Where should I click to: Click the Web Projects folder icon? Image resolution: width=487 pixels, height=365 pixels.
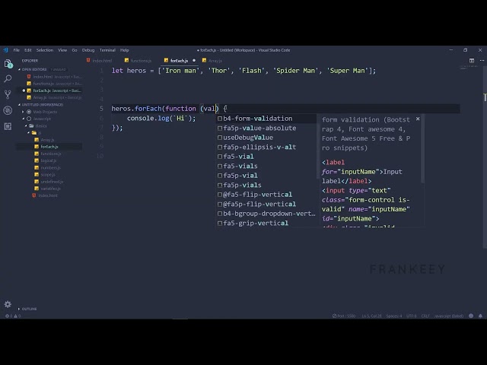tap(29, 112)
